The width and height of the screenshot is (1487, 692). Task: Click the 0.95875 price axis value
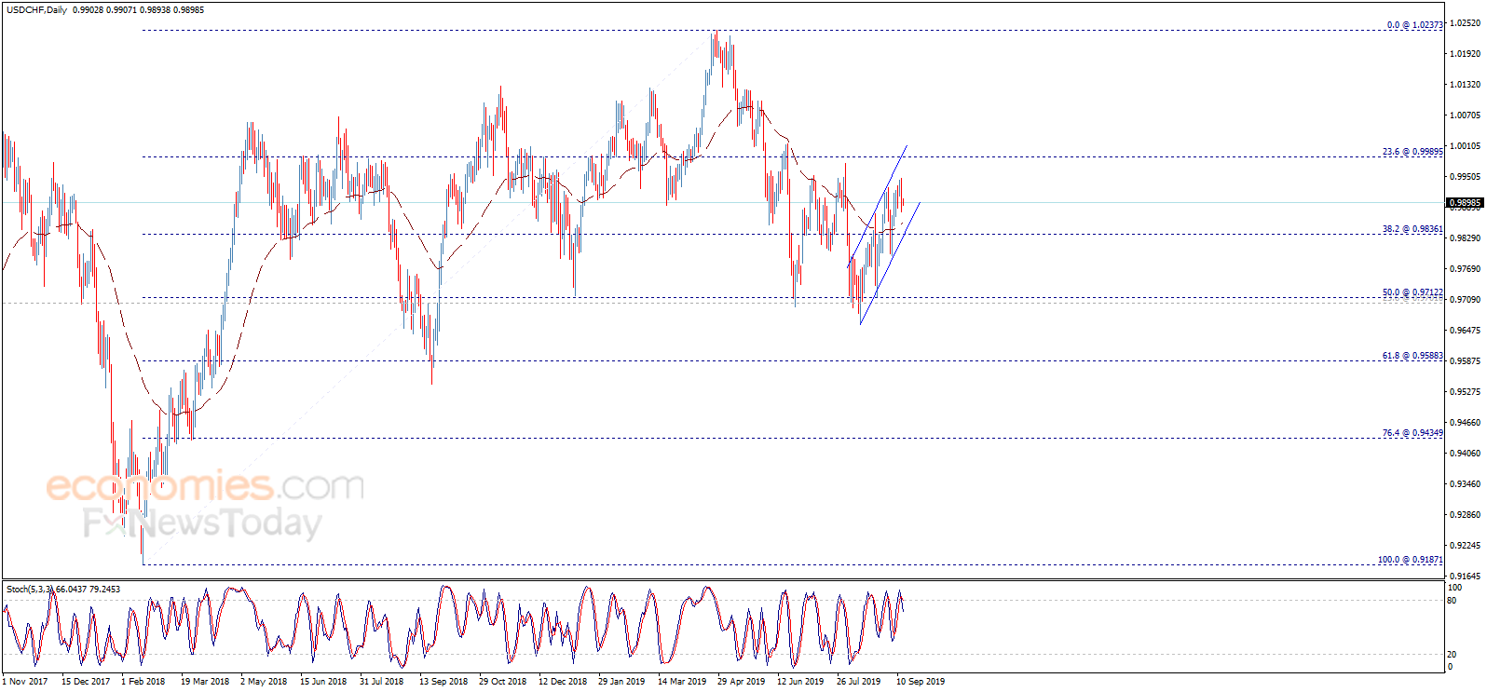[1465, 361]
